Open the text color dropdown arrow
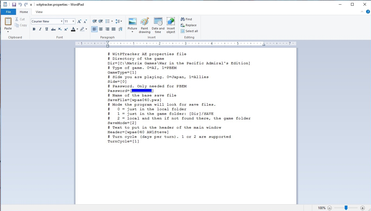The height and width of the screenshot is (211, 371). coord(78,29)
